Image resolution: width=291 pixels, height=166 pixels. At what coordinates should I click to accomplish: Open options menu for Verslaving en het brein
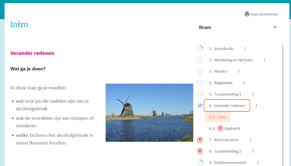(265, 60)
